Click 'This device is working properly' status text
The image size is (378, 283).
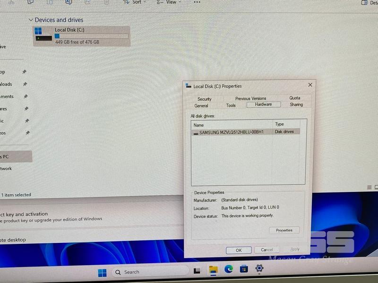pos(247,216)
